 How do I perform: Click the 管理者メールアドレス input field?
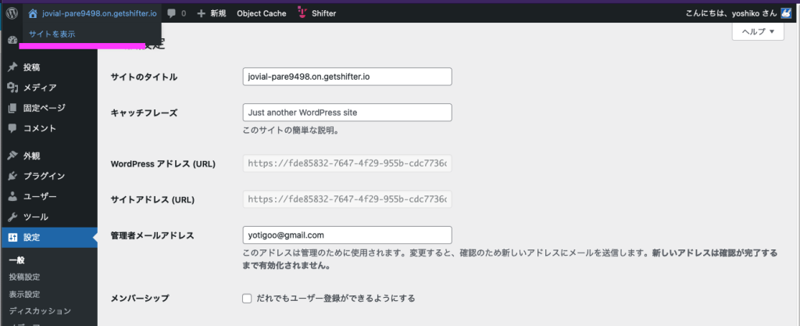(x=348, y=235)
